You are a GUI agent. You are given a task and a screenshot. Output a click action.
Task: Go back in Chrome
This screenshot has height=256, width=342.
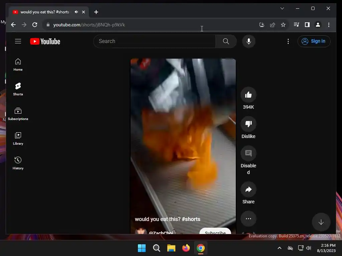coord(13,25)
